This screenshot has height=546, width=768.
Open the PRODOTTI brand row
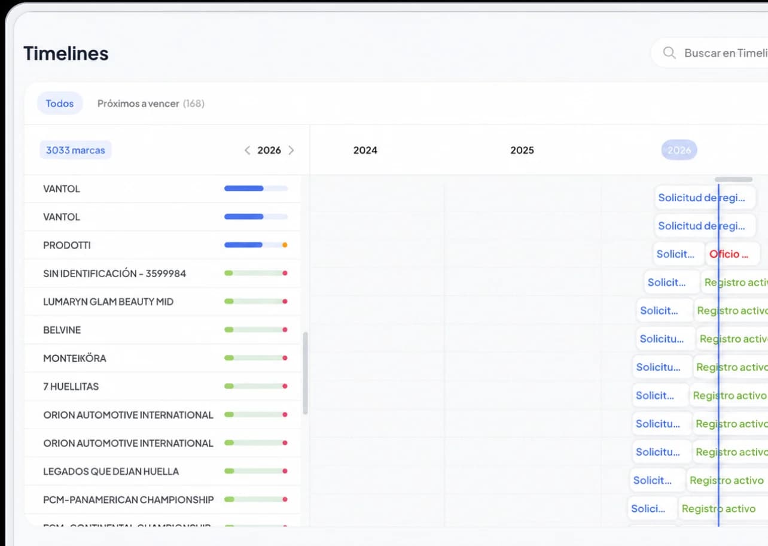163,245
